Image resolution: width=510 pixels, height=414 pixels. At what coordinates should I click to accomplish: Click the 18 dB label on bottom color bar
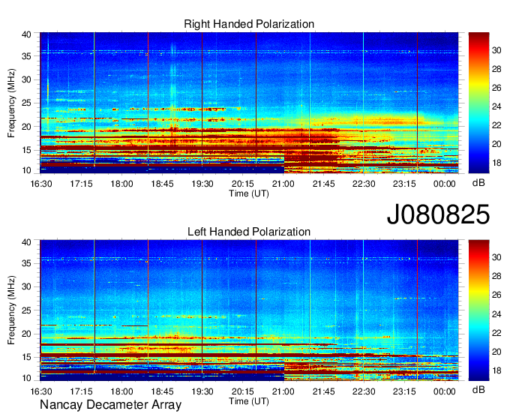(496, 370)
